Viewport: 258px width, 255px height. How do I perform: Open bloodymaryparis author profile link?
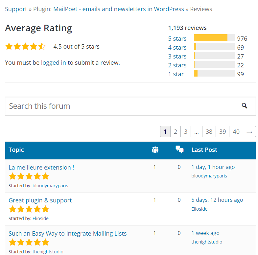50,186
